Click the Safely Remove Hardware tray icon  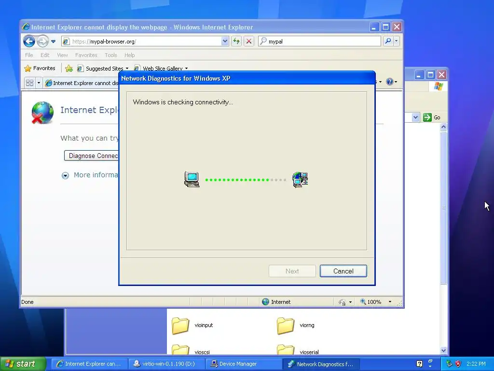coord(449,364)
